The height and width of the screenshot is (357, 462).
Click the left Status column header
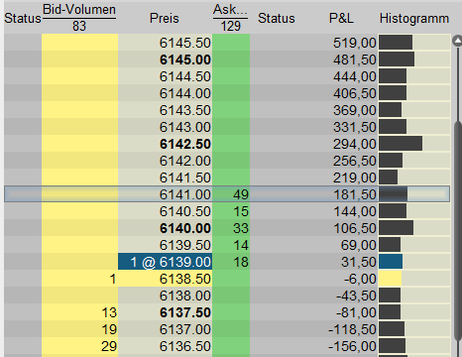pos(23,19)
